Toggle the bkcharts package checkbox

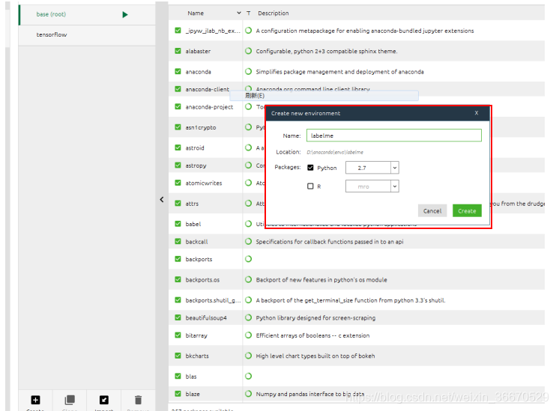click(x=178, y=356)
